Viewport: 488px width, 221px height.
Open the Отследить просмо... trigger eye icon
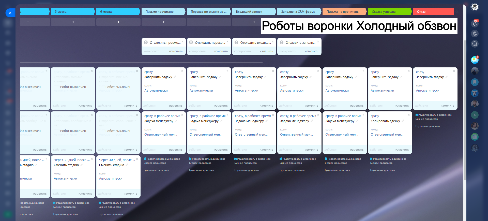coord(146,42)
